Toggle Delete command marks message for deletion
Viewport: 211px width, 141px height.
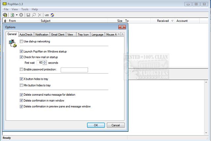click(21, 95)
